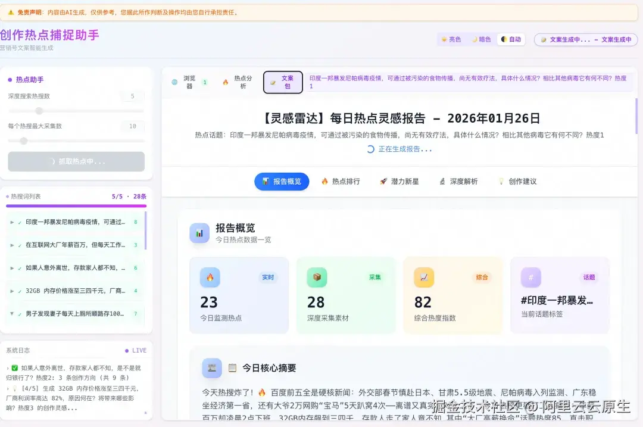Click the 文案生成中 status button

(586, 40)
